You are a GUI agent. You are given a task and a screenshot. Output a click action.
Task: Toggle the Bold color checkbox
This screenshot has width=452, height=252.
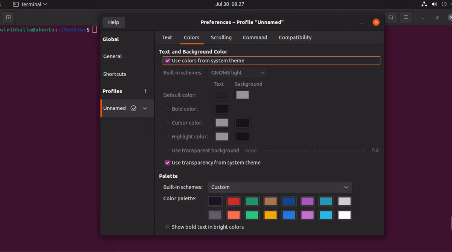167,109
